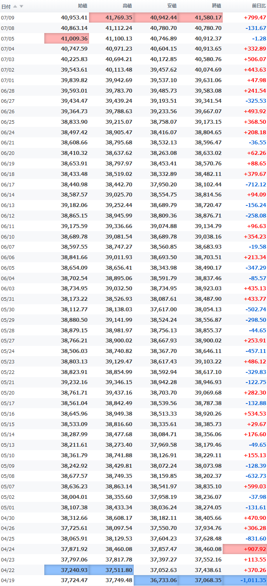Select the change value -298.50
Image resolution: width=267 pixels, height=586 pixels.
[256, 320]
